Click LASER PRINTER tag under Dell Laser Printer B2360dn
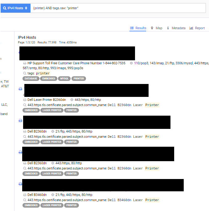The height and width of the screenshot is (211, 209). (52, 110)
